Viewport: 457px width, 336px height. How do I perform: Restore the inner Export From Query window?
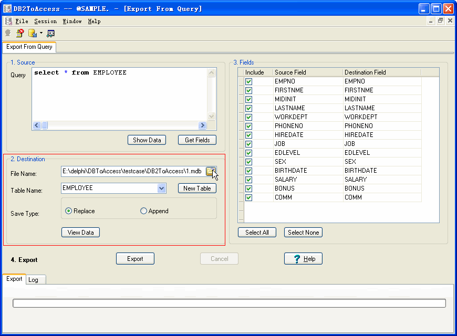[x=440, y=20]
